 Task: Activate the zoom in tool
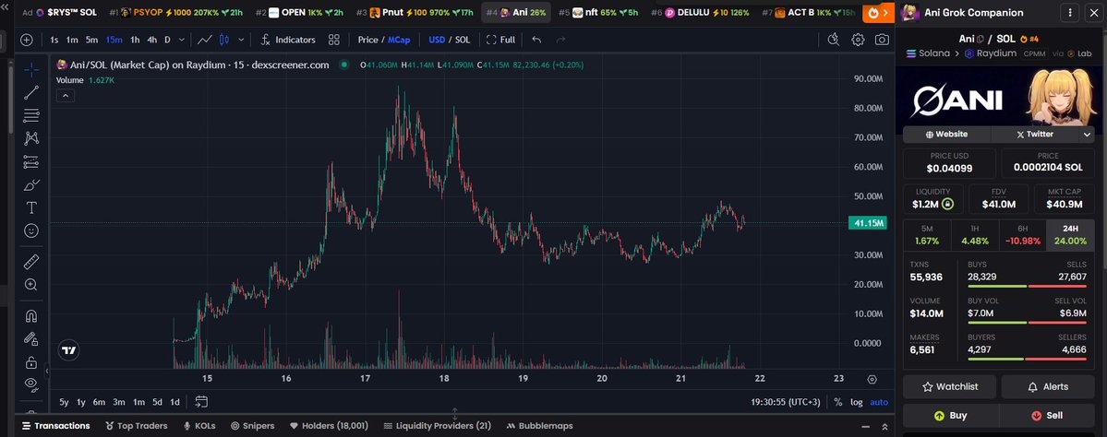[x=31, y=285]
